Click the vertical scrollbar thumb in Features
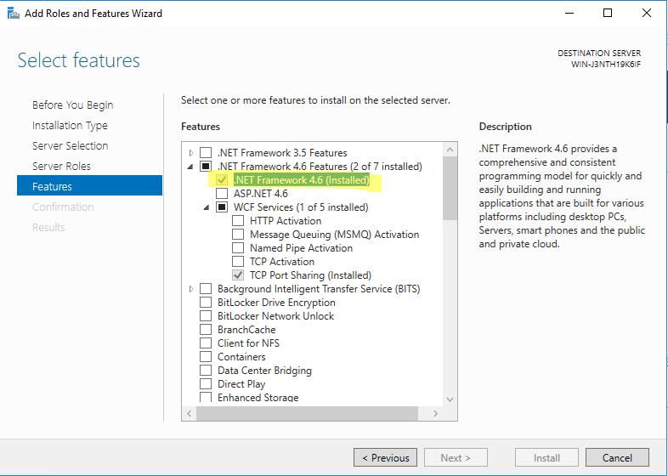The image size is (668, 476). click(x=450, y=189)
